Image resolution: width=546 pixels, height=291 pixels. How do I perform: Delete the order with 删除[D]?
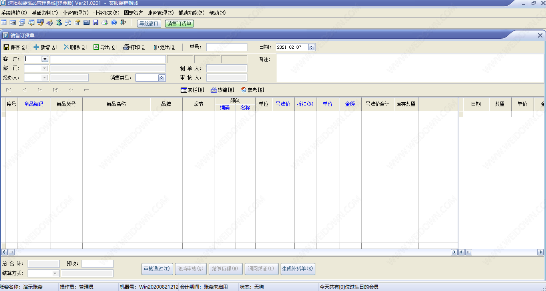coord(75,47)
